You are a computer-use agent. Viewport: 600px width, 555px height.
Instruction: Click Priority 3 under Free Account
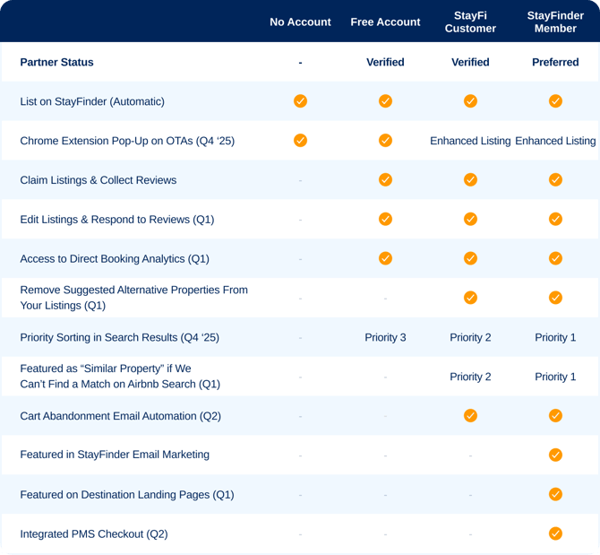(385, 337)
